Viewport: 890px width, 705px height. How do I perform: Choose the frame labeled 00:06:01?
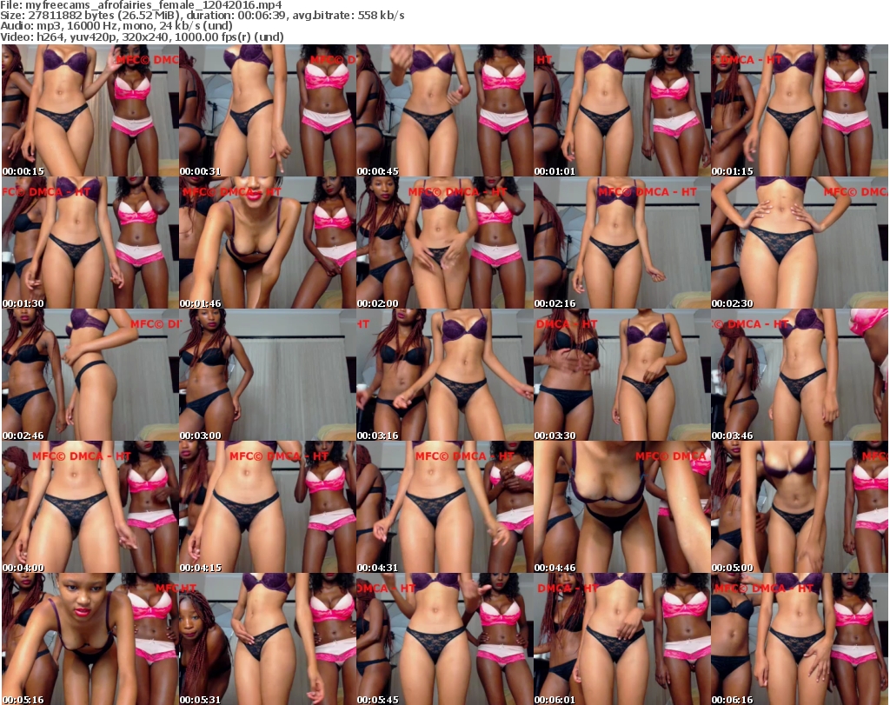click(x=621, y=639)
